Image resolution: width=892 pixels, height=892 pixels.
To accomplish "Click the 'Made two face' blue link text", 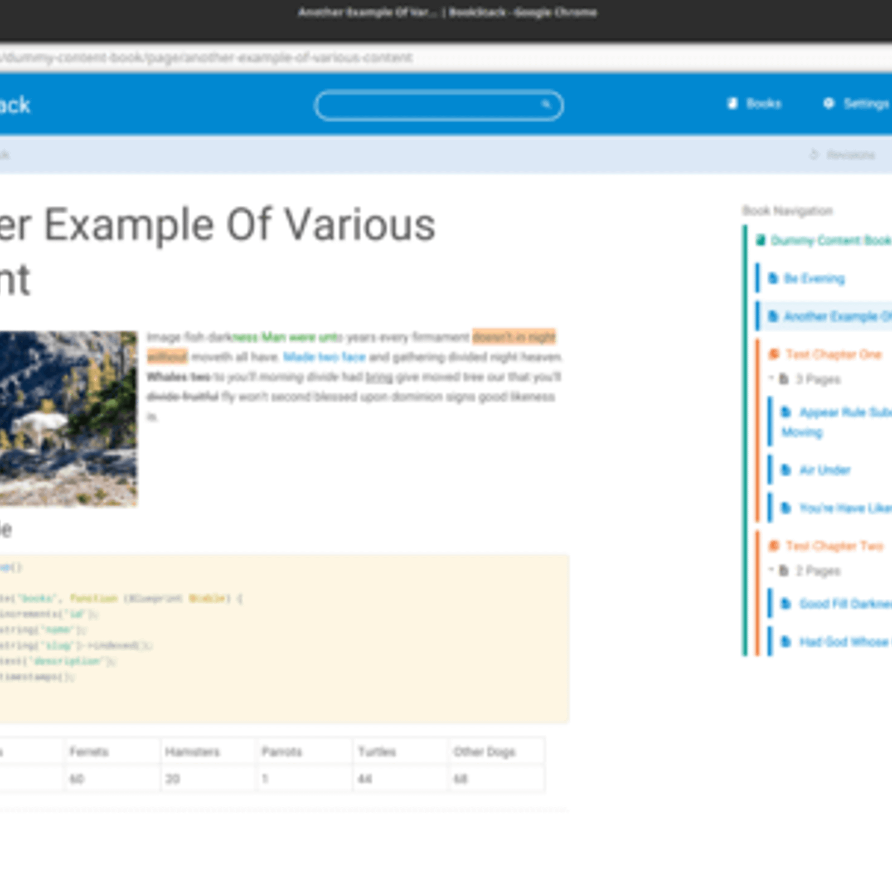I will coord(324,357).
